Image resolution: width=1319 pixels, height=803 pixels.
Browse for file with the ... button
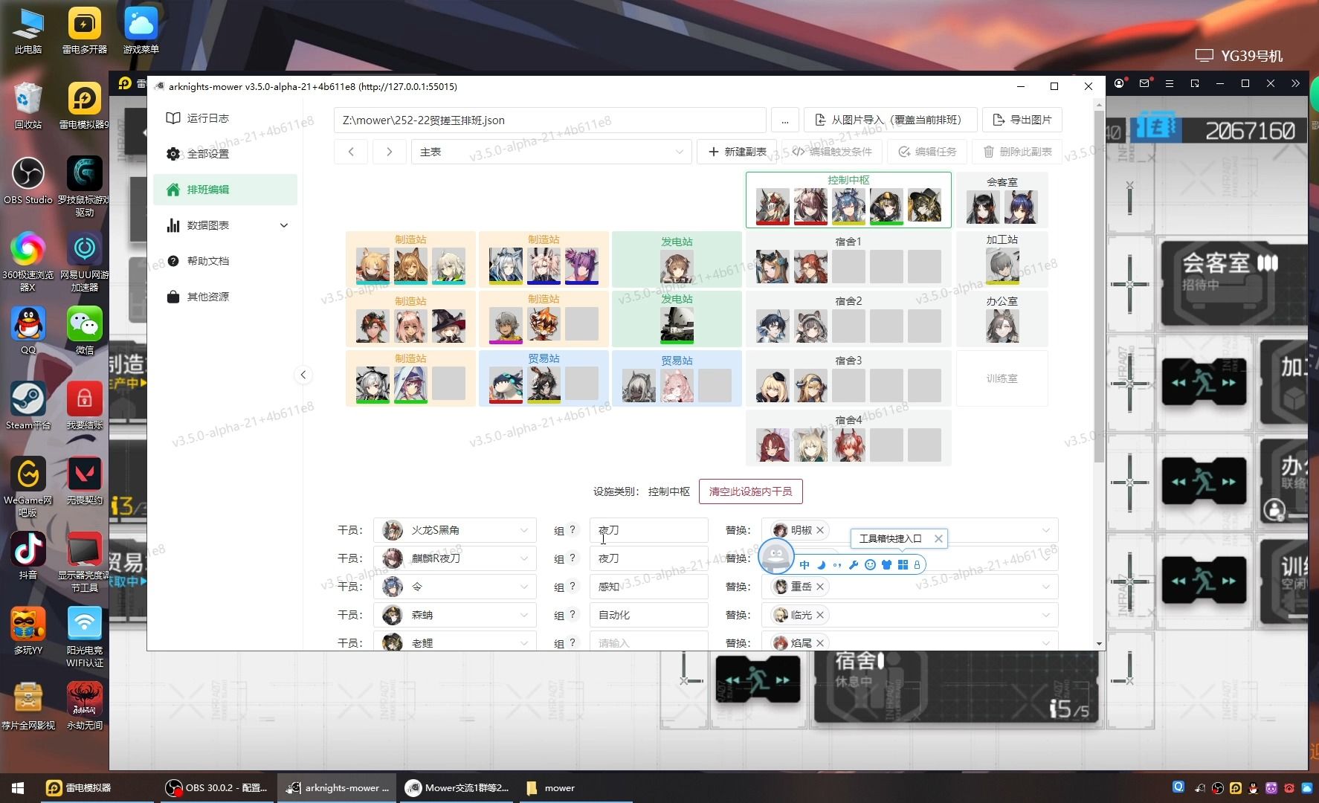pyautogui.click(x=784, y=120)
